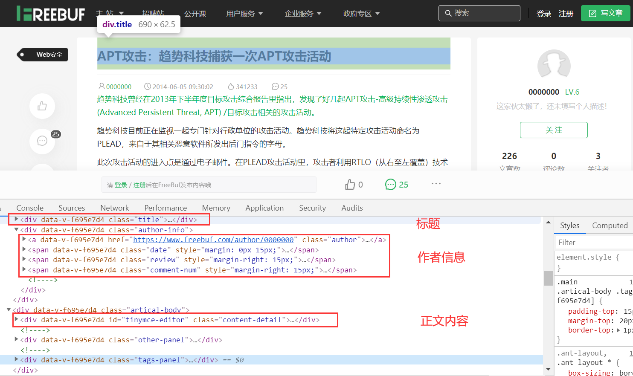Click the scroll-up arrow of Elements panel

[x=548, y=222]
